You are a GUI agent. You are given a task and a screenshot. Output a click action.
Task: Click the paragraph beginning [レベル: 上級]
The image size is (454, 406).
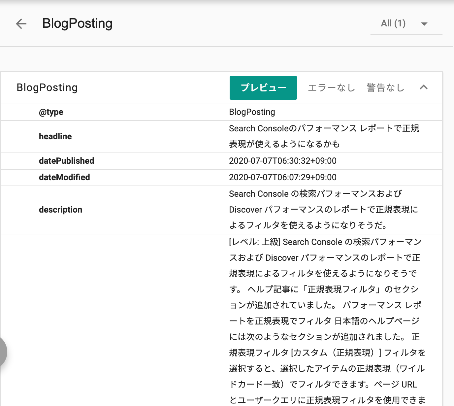327,321
